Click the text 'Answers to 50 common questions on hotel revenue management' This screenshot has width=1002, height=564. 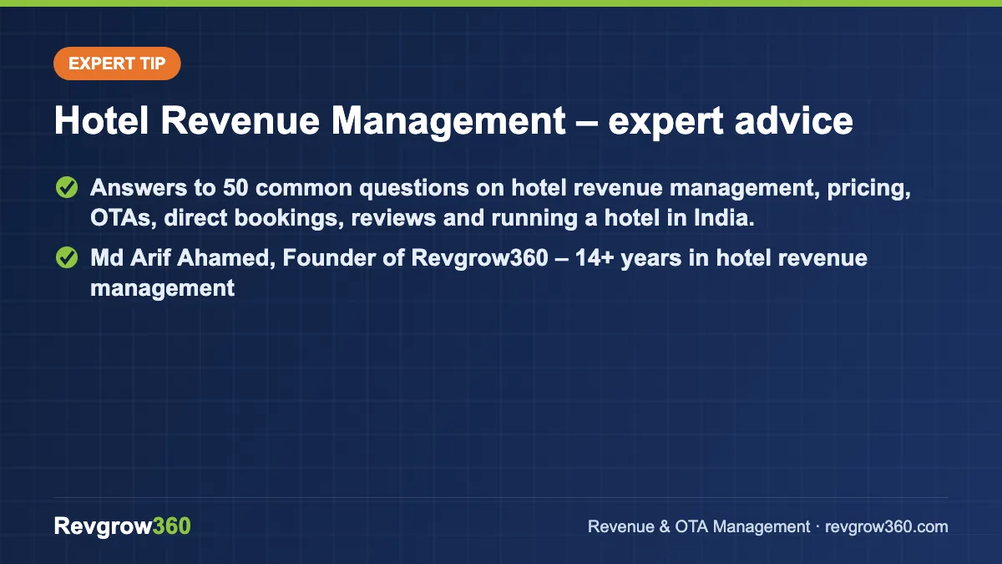[452, 188]
